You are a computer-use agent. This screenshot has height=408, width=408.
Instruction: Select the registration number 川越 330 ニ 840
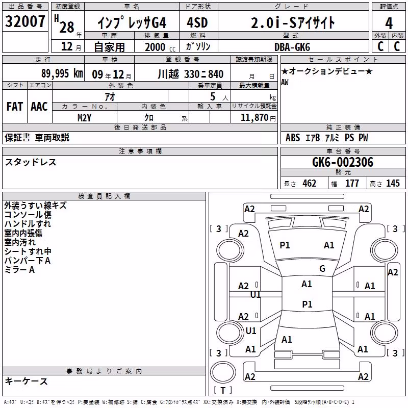point(190,74)
